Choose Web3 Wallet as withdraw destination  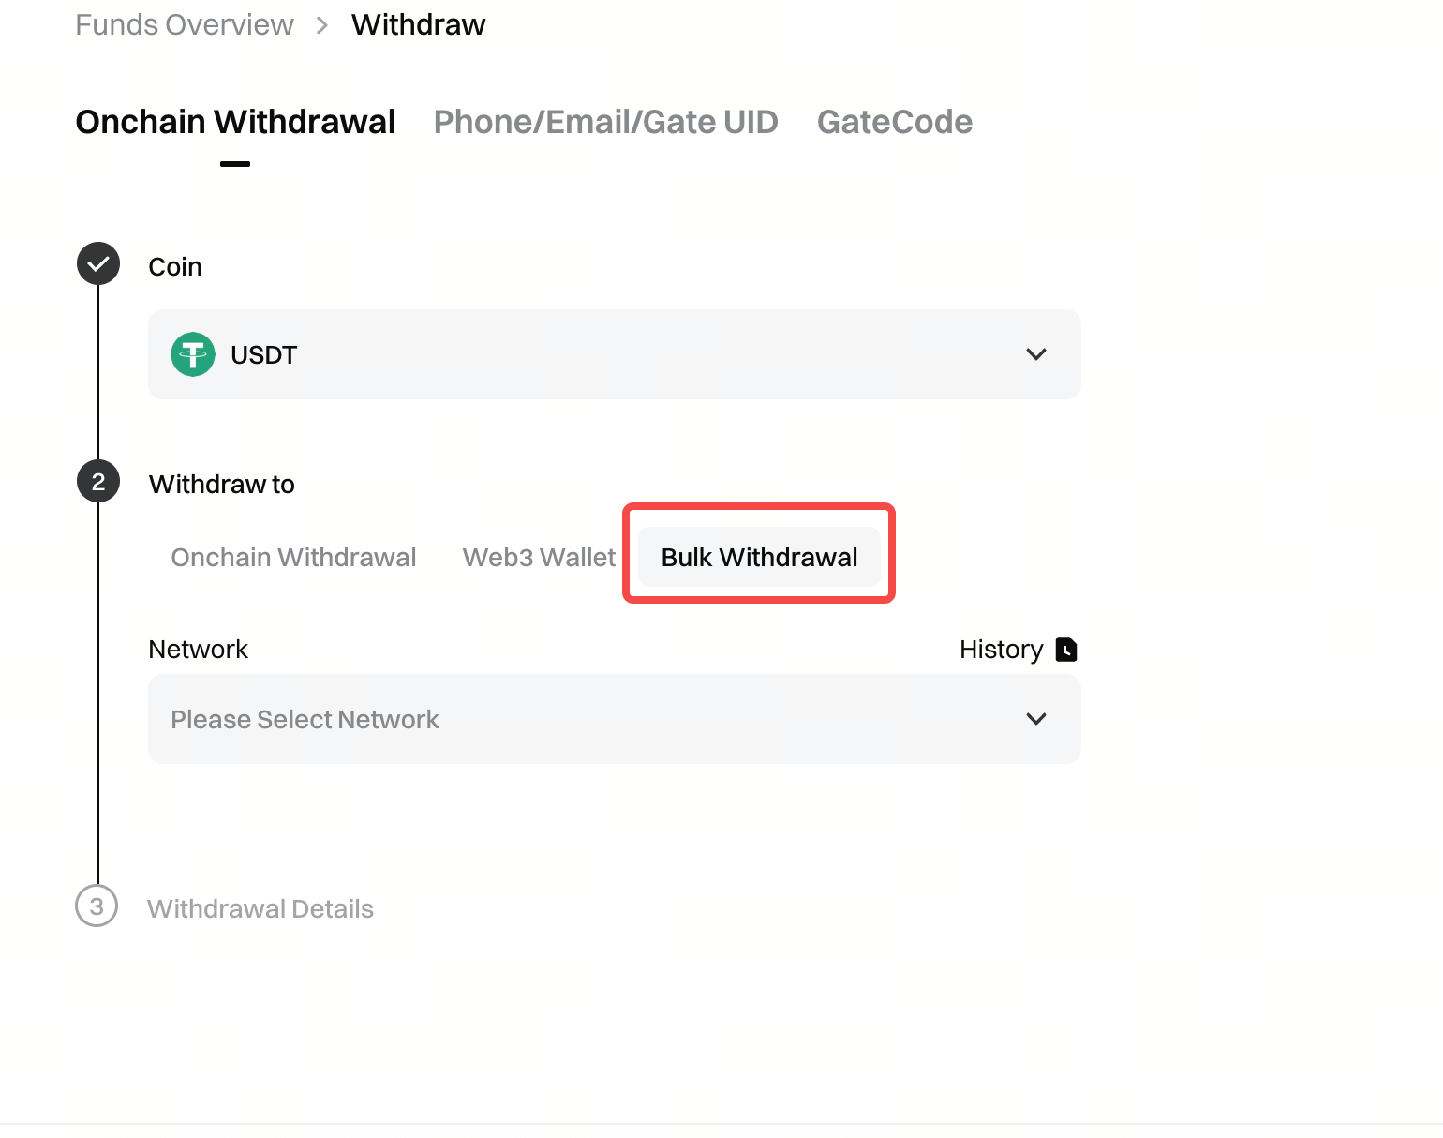click(x=539, y=558)
